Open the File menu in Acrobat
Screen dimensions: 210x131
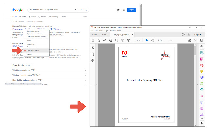(92, 31)
